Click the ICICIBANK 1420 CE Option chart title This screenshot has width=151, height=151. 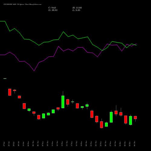(22, 5)
